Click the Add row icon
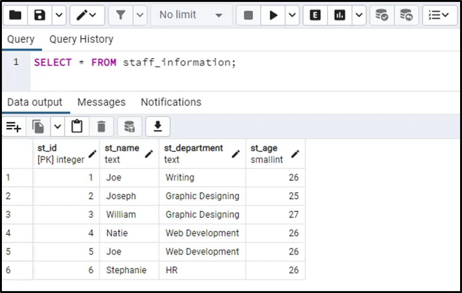 [x=14, y=127]
